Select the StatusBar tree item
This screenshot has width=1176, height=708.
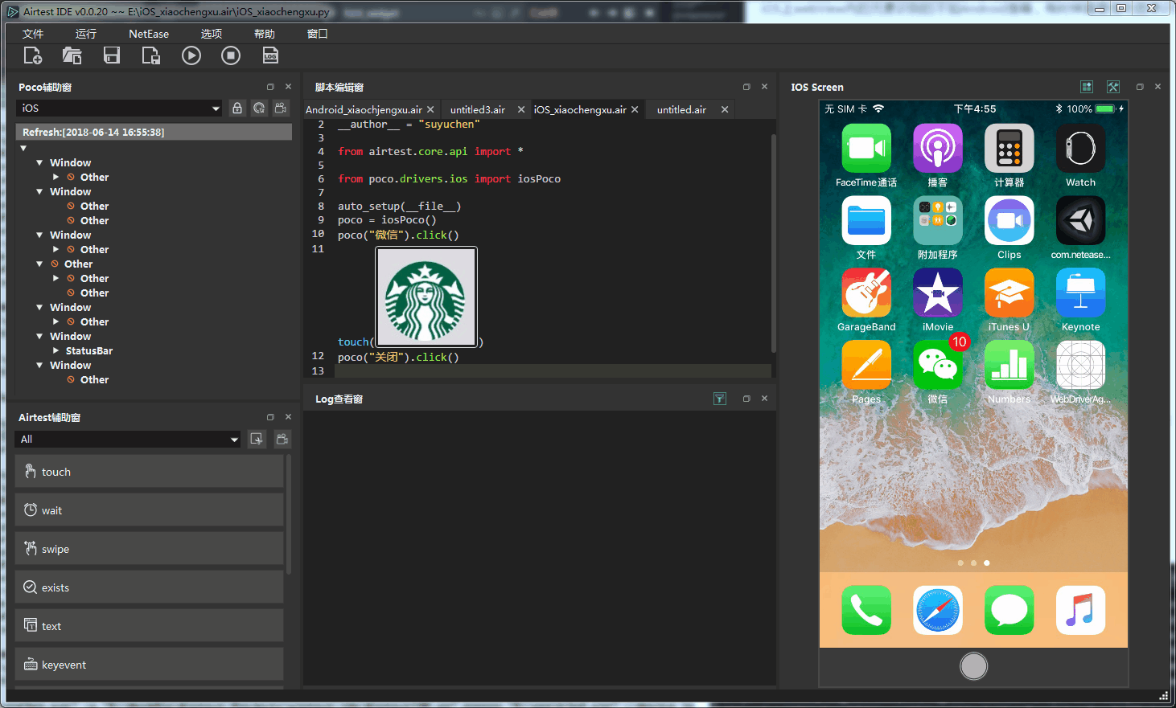point(89,351)
